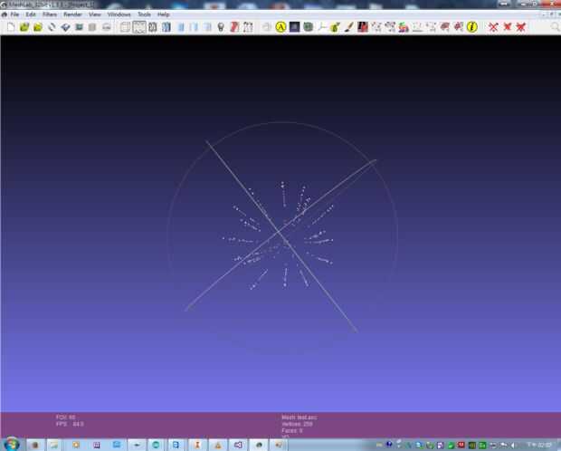Toggle lighting with the light bulb icon
Image resolution: width=561 pixels, height=451 pixels.
[x=221, y=27]
